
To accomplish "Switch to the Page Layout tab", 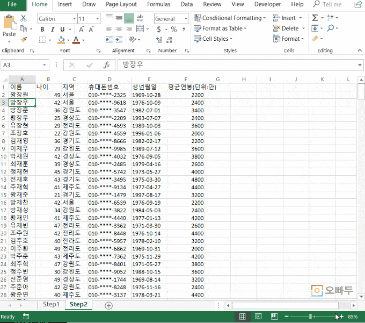I will pos(121,4).
